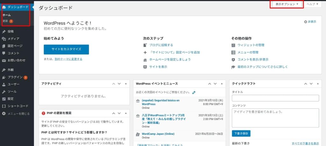Click the 下書き保存 save draft button
Screen dimensions: 326x146
coord(241,134)
